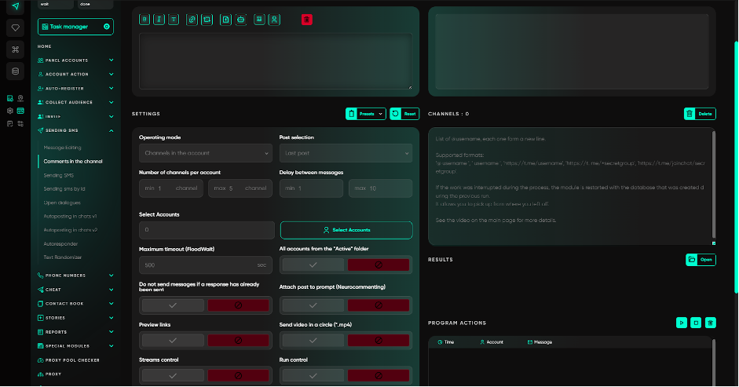Image resolution: width=739 pixels, height=387 pixels.
Task: Stop the program with square button
Action: coord(696,323)
